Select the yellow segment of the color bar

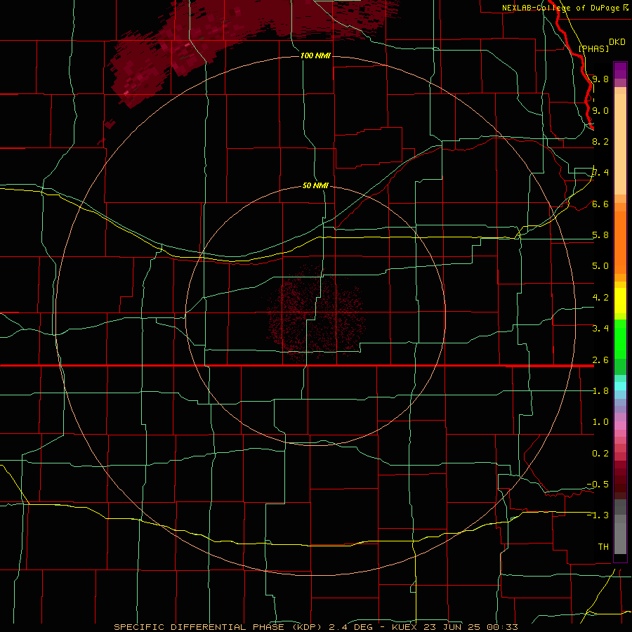(x=620, y=301)
